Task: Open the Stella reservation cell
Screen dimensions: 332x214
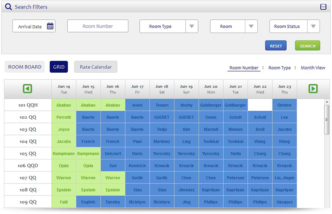Action: pos(235,153)
